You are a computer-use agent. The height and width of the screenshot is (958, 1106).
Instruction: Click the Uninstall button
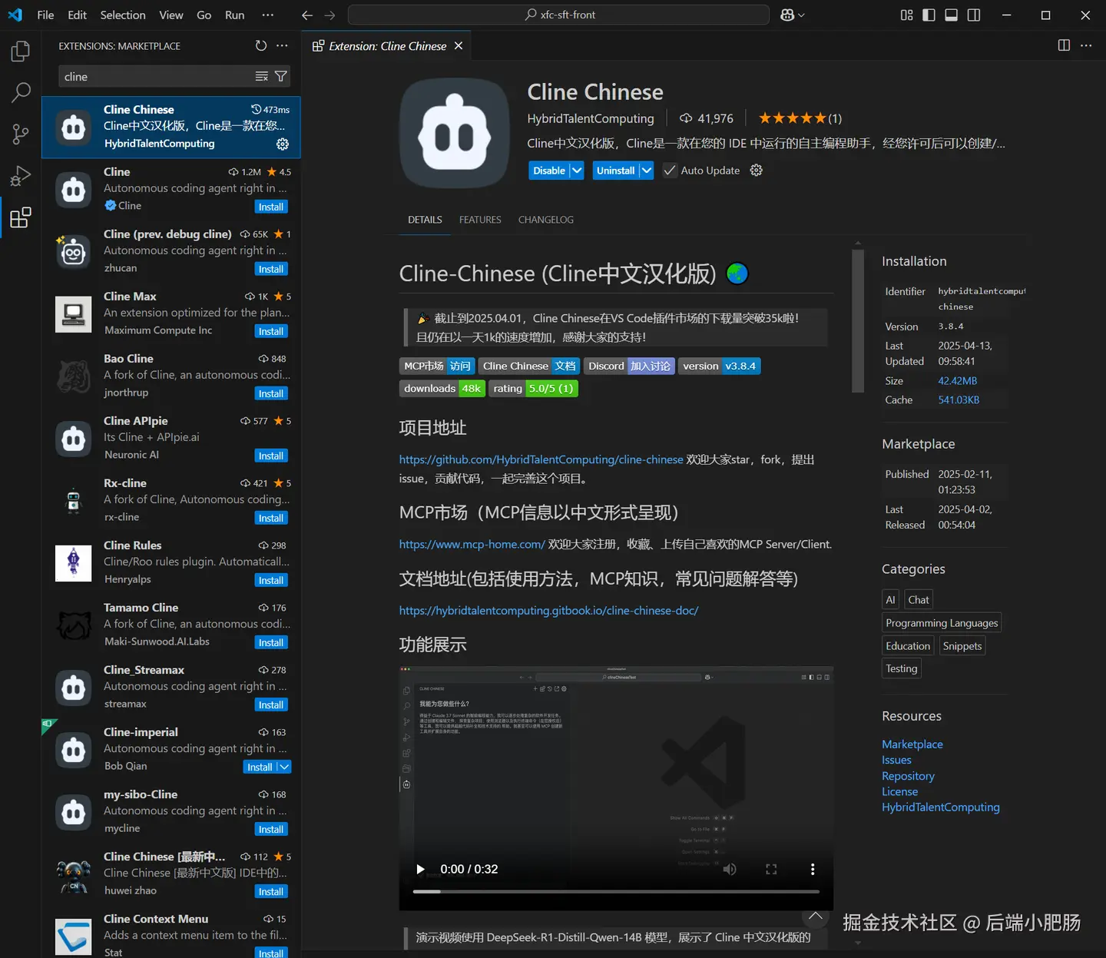coord(616,171)
